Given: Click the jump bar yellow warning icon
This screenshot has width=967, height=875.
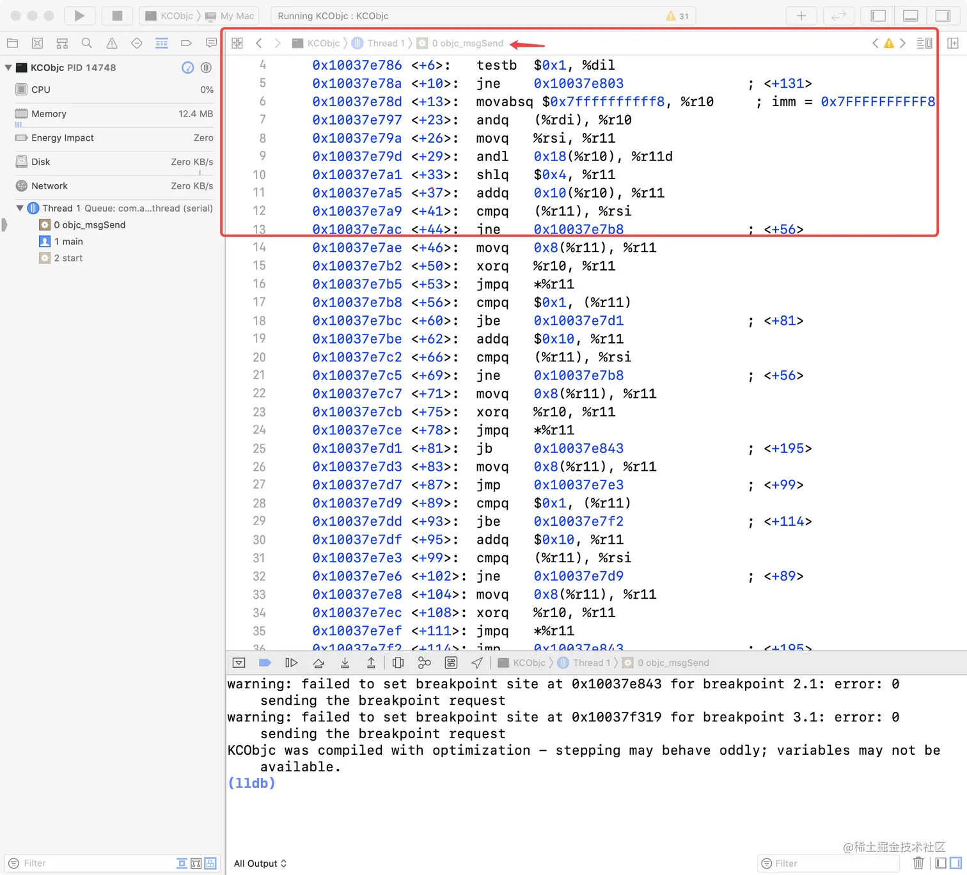Looking at the screenshot, I should pos(889,43).
